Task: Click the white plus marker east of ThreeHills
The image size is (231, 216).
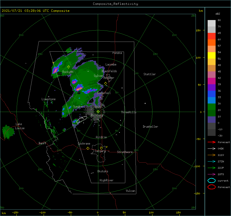Action: [x=145, y=103]
